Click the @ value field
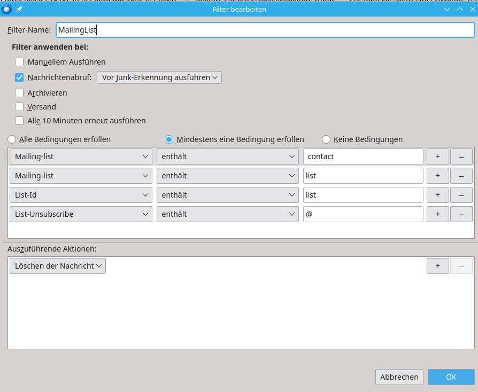Viewport: 478px width, 392px height. tap(363, 214)
